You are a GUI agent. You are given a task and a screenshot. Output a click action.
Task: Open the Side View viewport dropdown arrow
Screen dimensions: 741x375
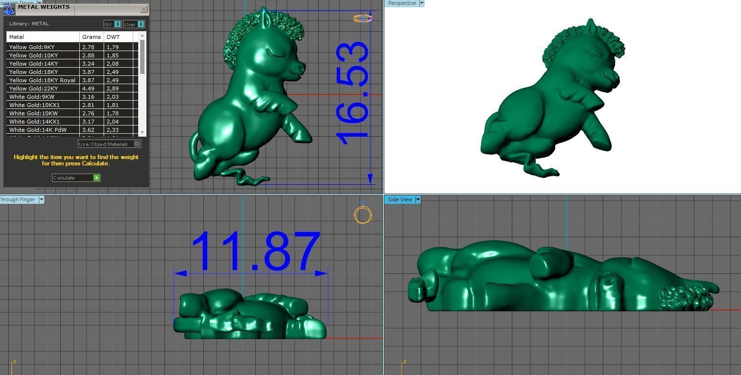(418, 199)
